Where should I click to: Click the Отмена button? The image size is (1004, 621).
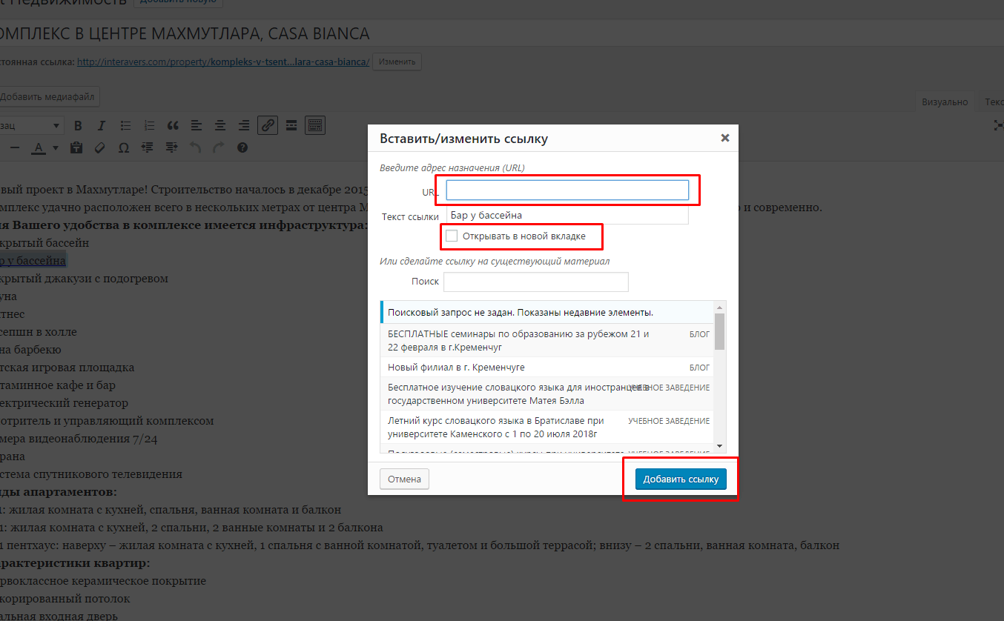[404, 479]
